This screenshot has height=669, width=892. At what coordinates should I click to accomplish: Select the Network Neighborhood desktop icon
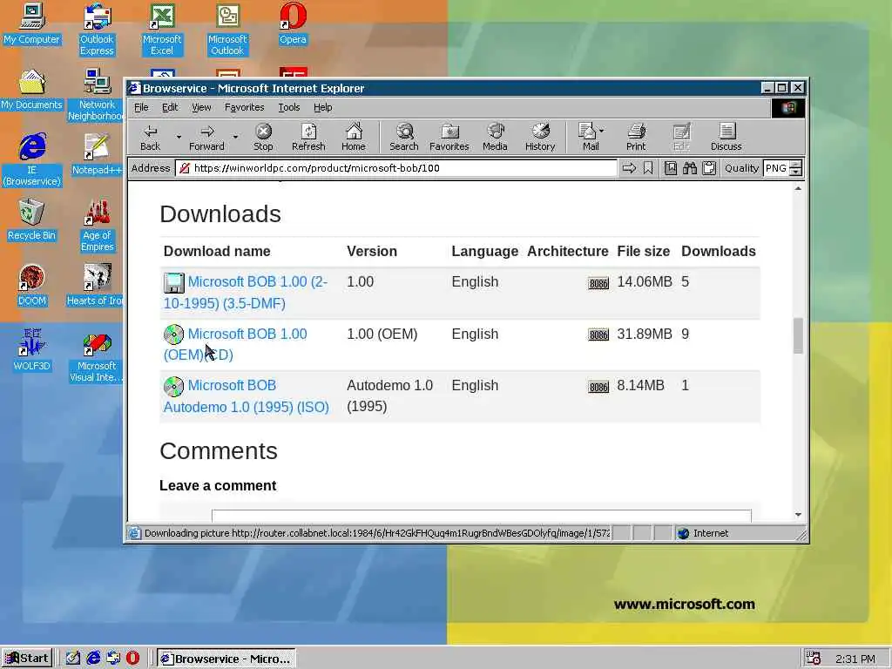click(97, 94)
